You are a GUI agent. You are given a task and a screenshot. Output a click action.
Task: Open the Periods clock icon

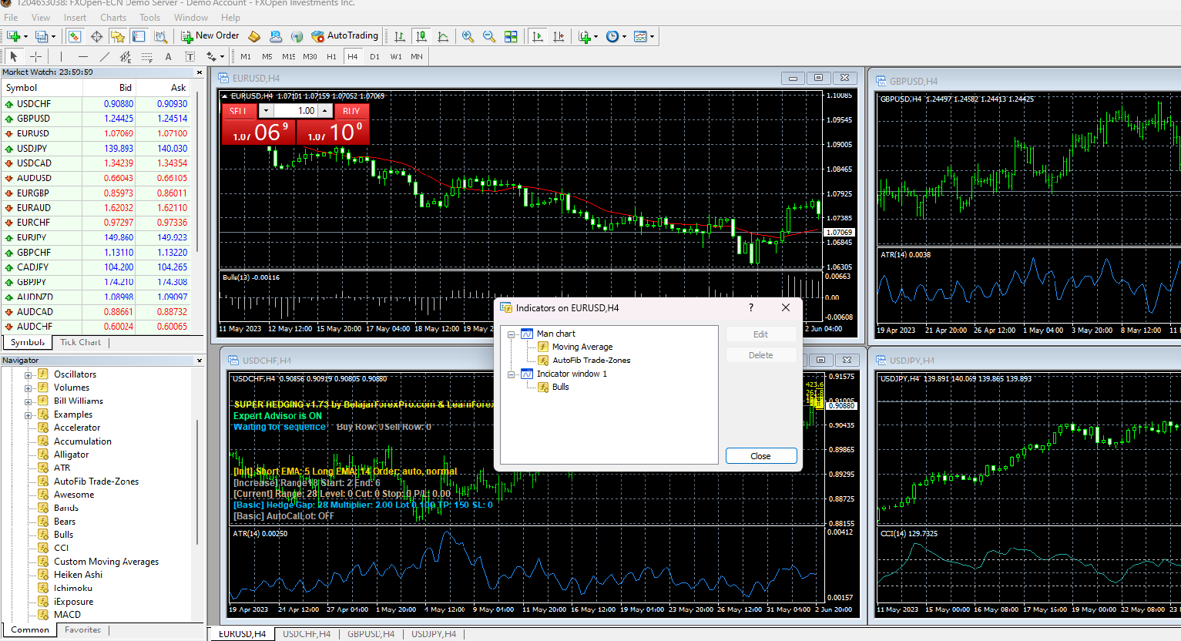click(x=612, y=36)
